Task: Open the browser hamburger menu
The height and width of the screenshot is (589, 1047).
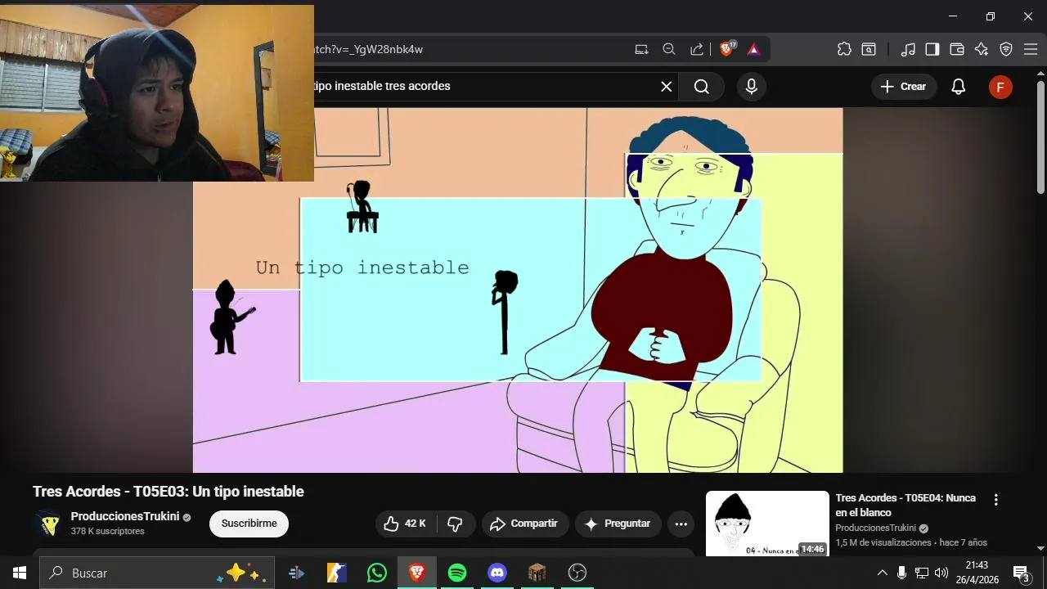Action: (x=1030, y=49)
